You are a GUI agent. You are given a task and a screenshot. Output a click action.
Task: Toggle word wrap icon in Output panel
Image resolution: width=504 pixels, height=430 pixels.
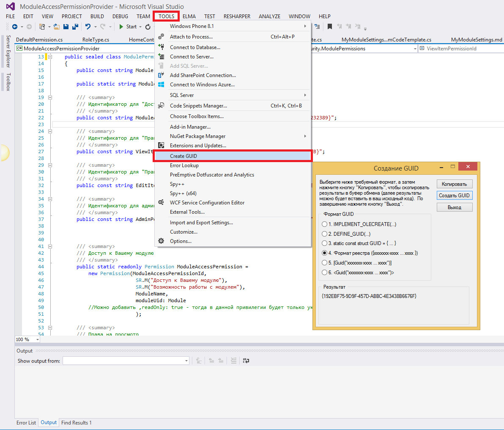246,361
